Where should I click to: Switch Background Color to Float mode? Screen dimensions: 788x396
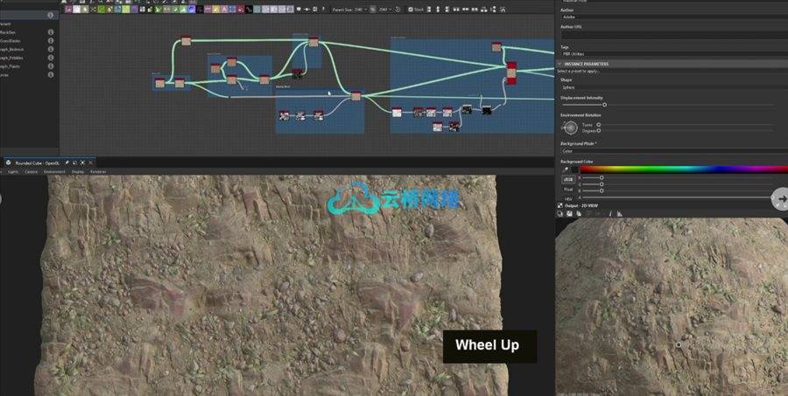tap(567, 188)
